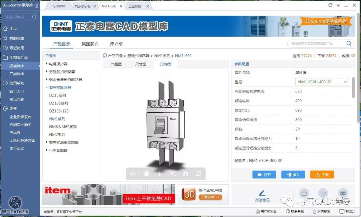Select DZ158-125 in tree
Image resolution: width=361 pixels, height=217 pixels.
[x=59, y=111]
